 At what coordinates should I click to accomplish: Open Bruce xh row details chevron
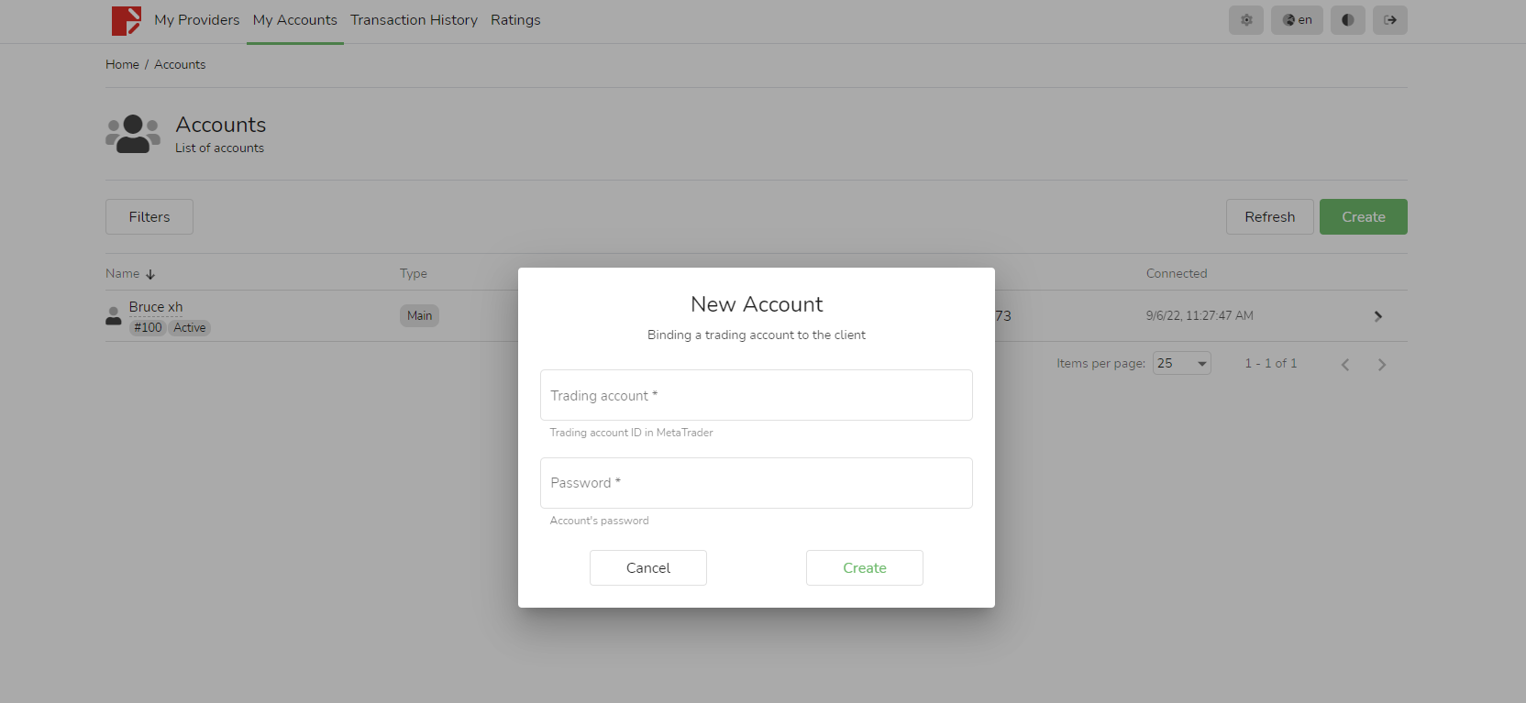[1377, 316]
